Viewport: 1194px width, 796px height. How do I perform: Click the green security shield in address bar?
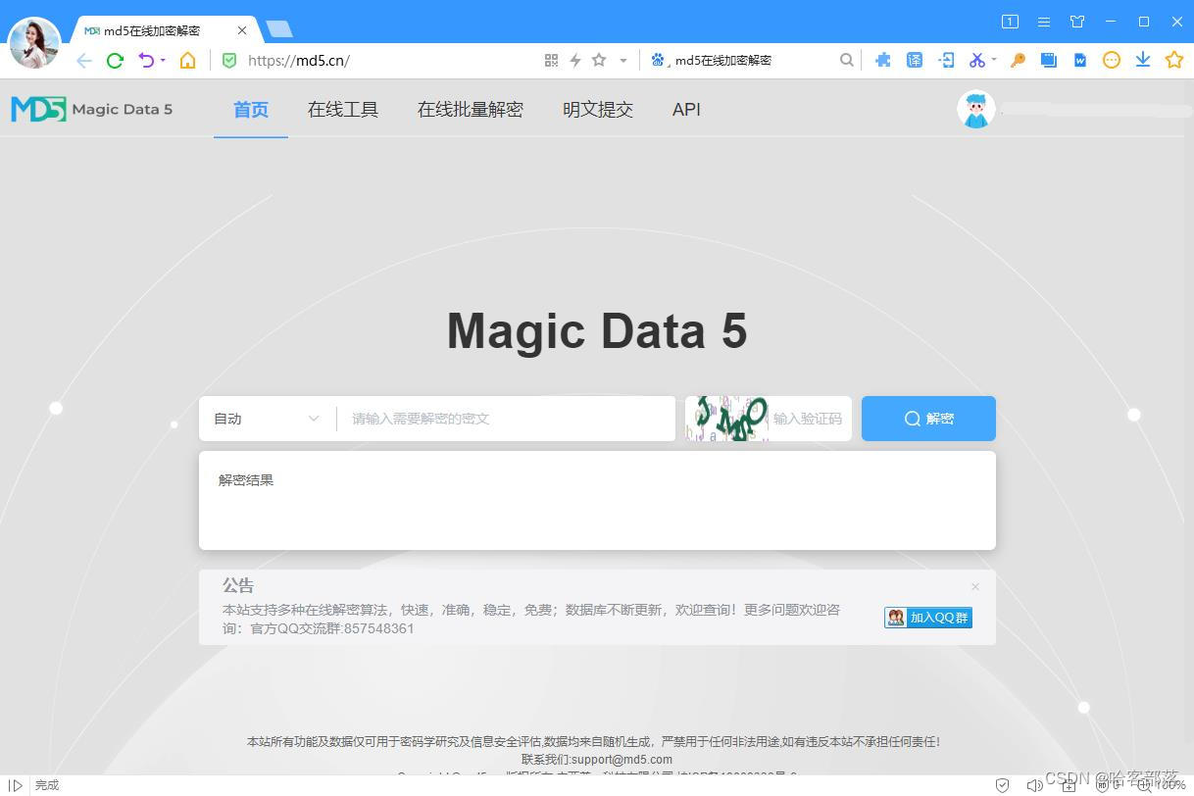[x=229, y=61]
